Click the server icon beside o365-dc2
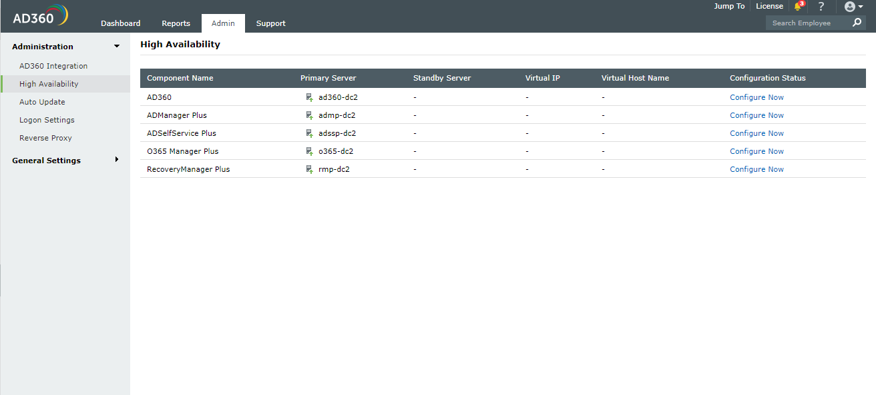Viewport: 876px width, 395px height. click(308, 151)
